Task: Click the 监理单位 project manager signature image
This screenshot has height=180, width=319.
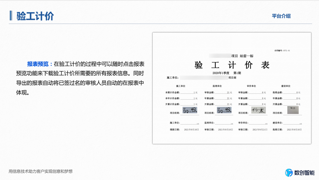Action: (224, 111)
